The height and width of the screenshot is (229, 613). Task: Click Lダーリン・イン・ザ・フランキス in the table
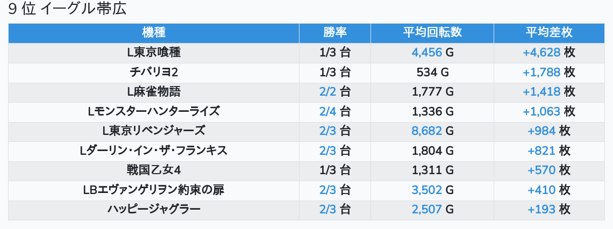coord(154,151)
